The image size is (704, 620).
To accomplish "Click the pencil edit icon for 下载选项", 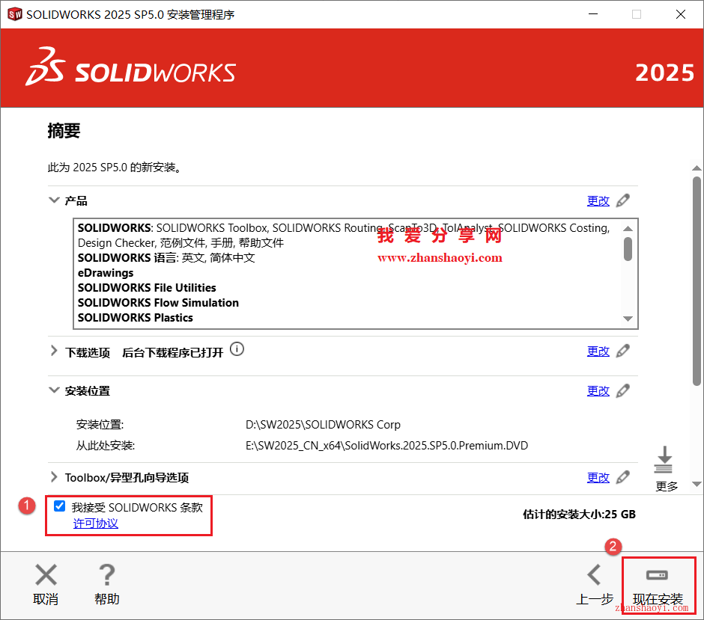I will point(622,351).
